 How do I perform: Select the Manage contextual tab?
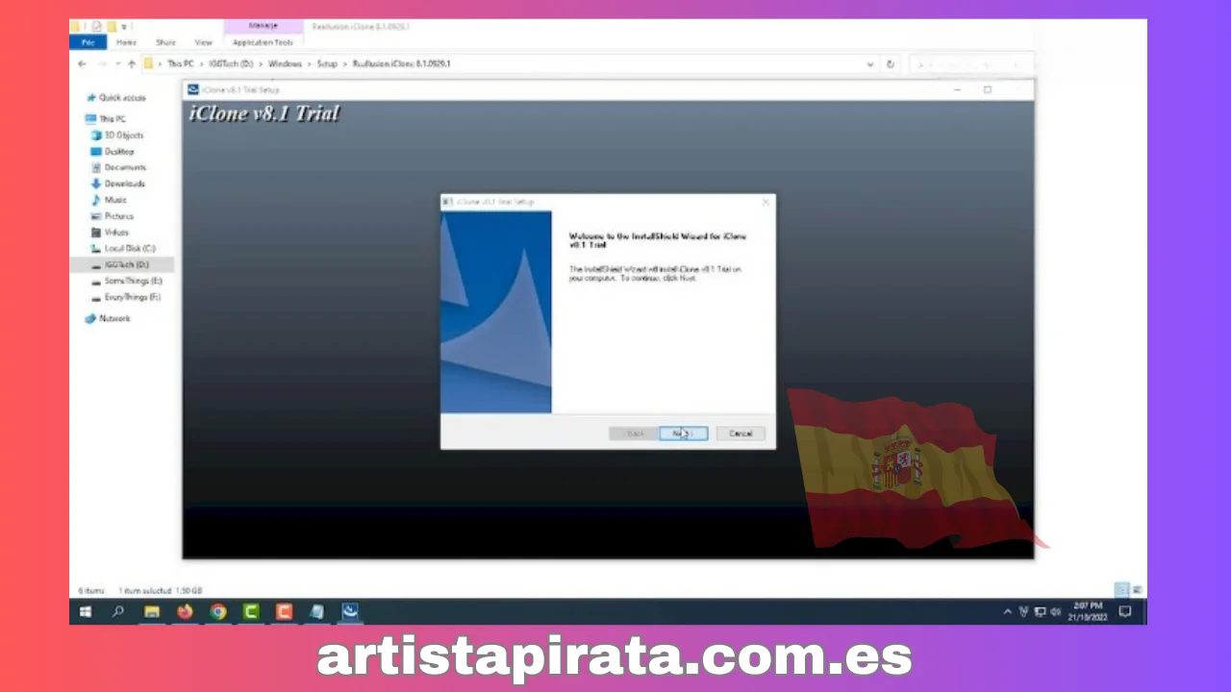tap(263, 26)
